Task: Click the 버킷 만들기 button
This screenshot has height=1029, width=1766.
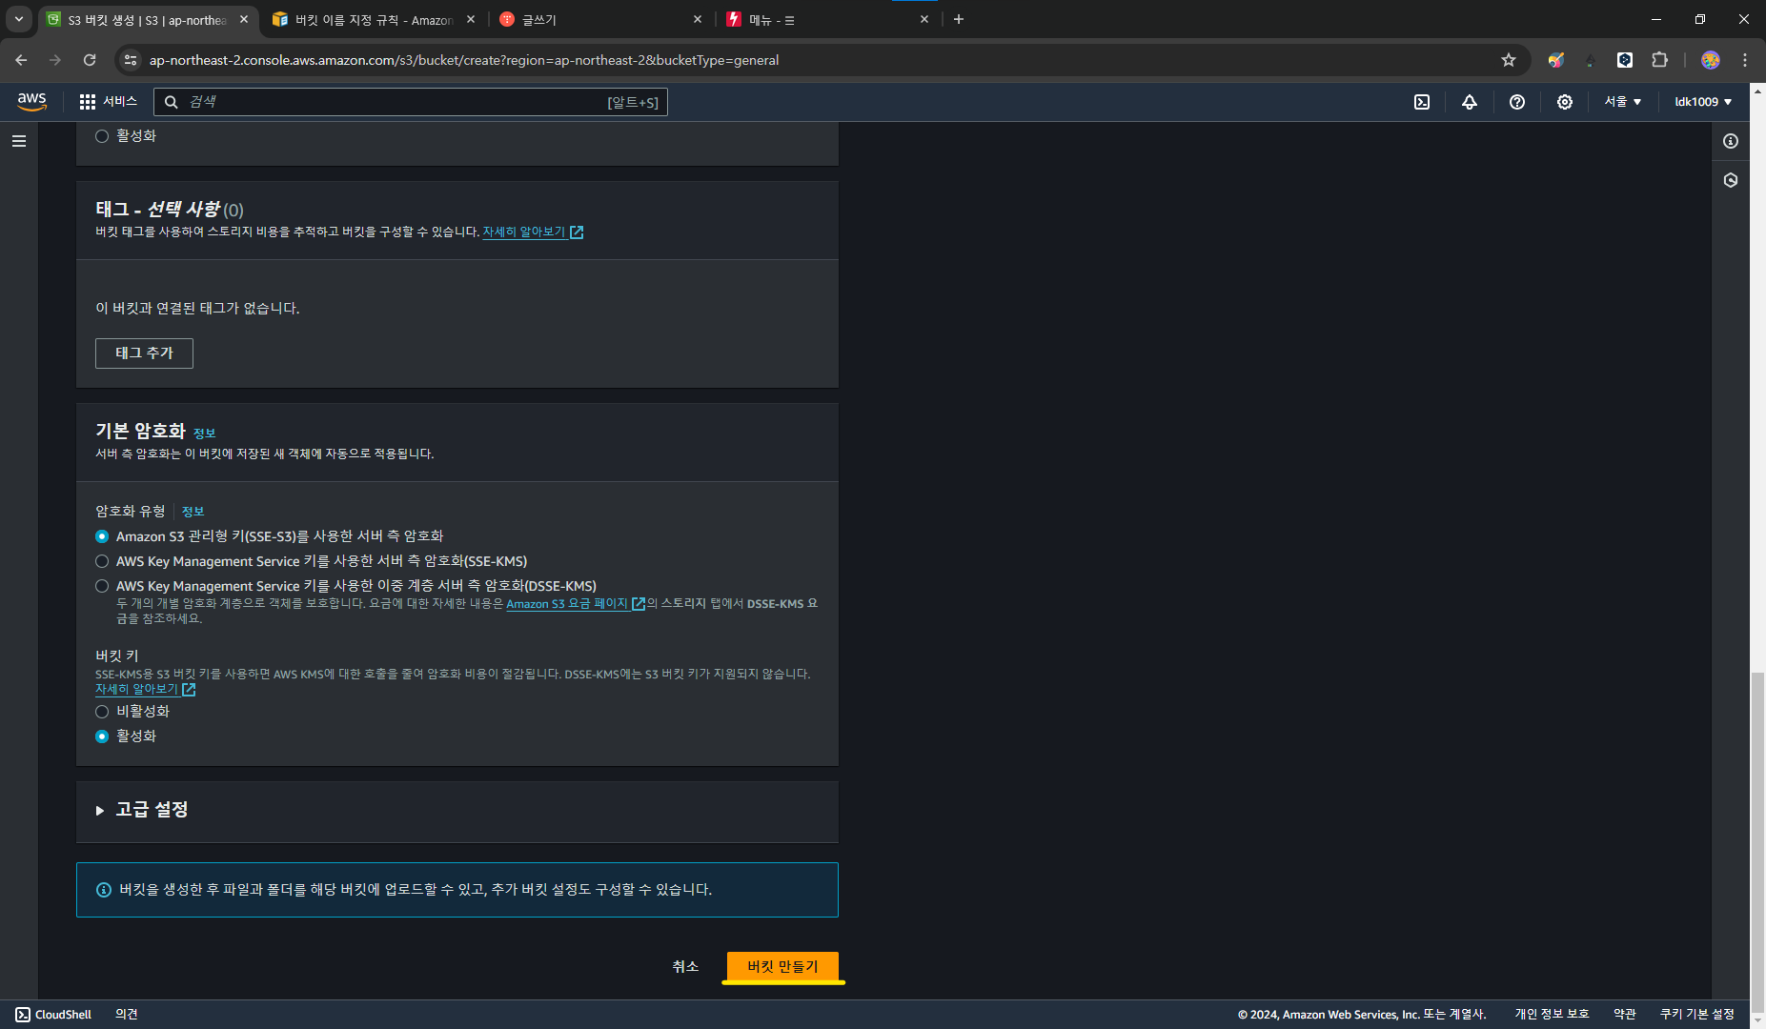Action: [x=782, y=966]
